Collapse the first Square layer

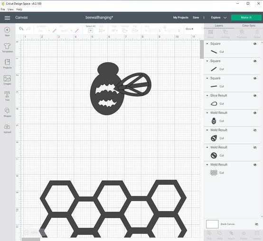click(207, 44)
